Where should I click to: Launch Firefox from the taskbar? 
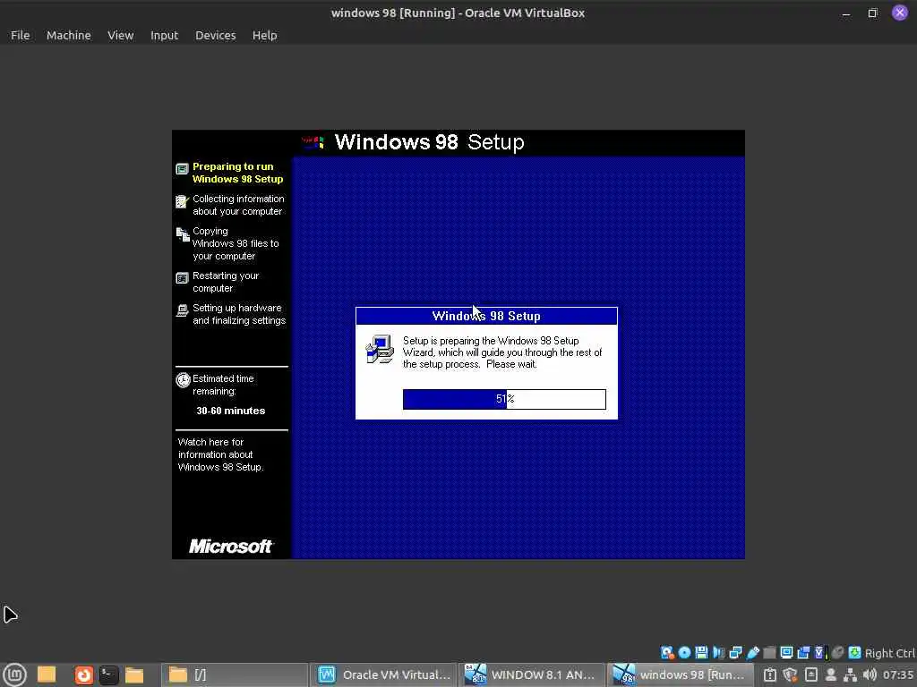click(83, 674)
